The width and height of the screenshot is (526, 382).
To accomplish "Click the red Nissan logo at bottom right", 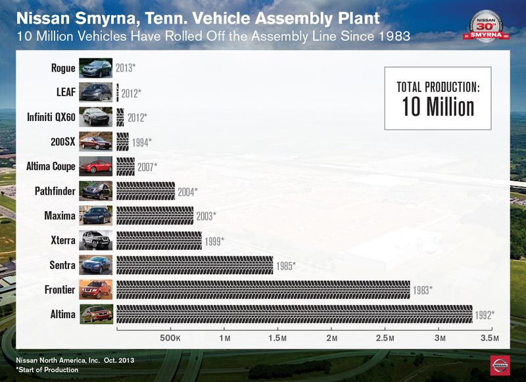I will 500,365.
